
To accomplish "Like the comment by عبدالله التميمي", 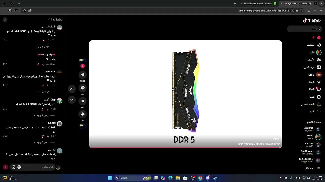I will click(6, 40).
